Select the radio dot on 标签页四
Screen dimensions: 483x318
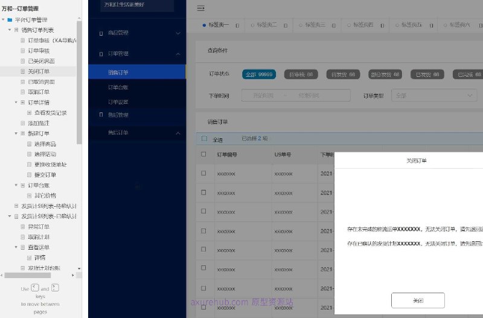pos(349,25)
